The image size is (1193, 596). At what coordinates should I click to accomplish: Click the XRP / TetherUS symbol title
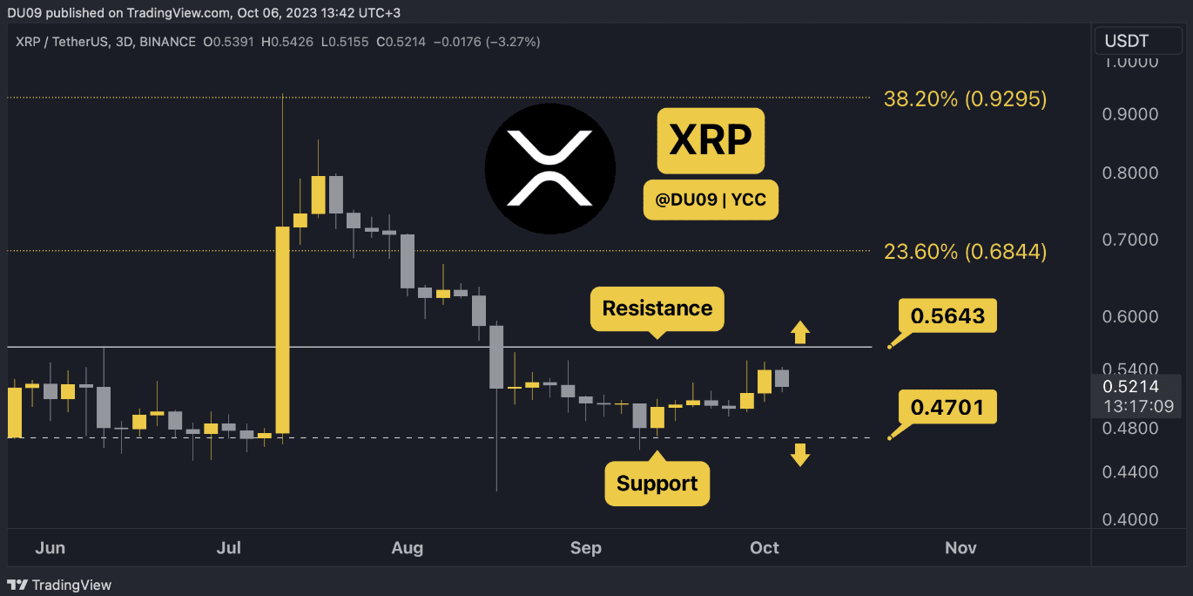[58, 42]
